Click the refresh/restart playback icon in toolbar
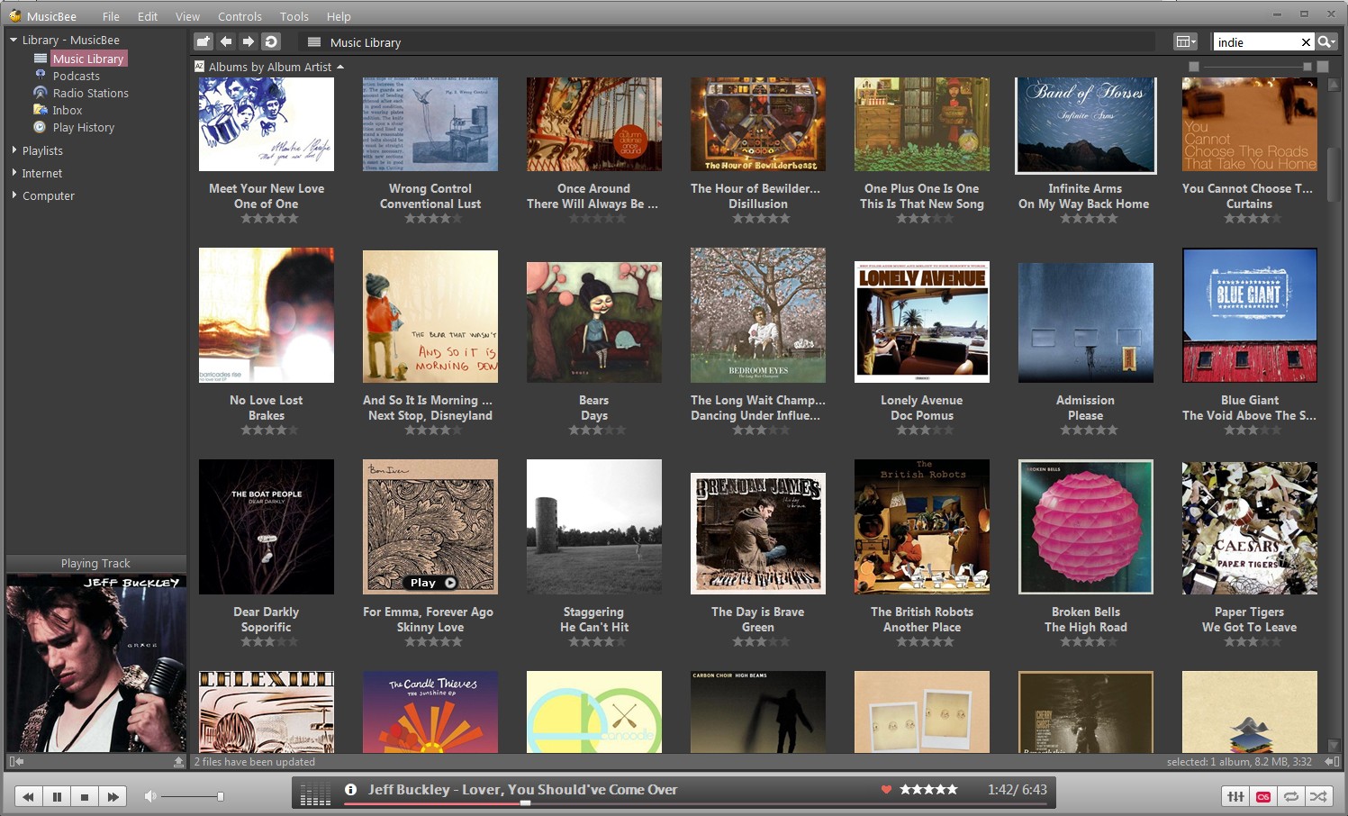 click(272, 41)
